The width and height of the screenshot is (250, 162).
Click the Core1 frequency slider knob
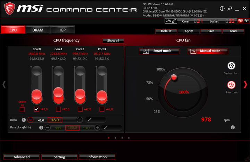[x=58, y=92]
